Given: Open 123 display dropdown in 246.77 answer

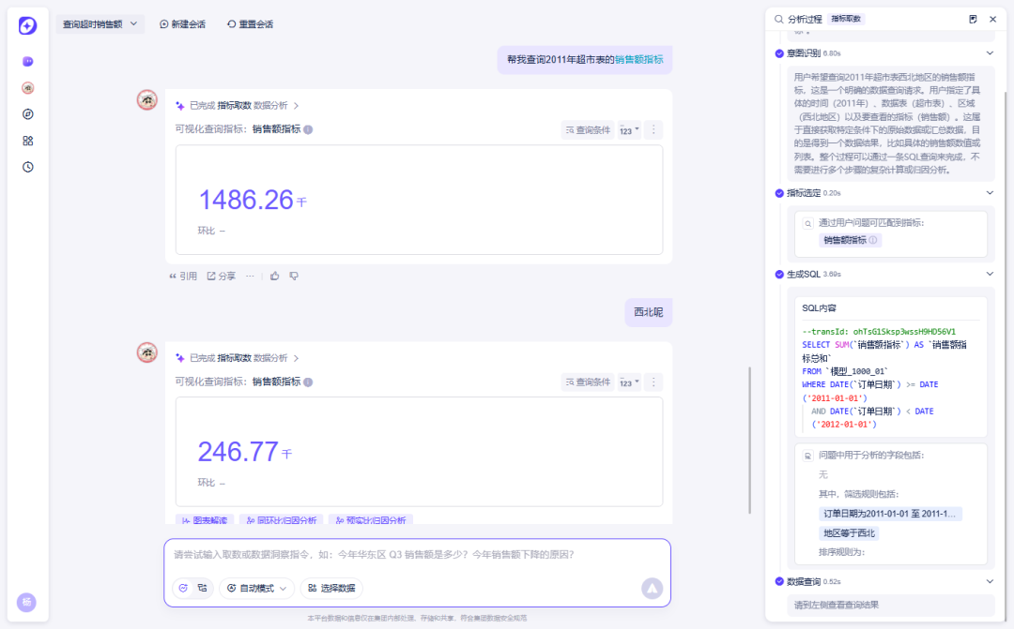Looking at the screenshot, I should coord(629,382).
